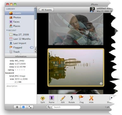The height and width of the screenshot is (115, 122).
Task: Click the Search input field
Action: (x=66, y=107)
